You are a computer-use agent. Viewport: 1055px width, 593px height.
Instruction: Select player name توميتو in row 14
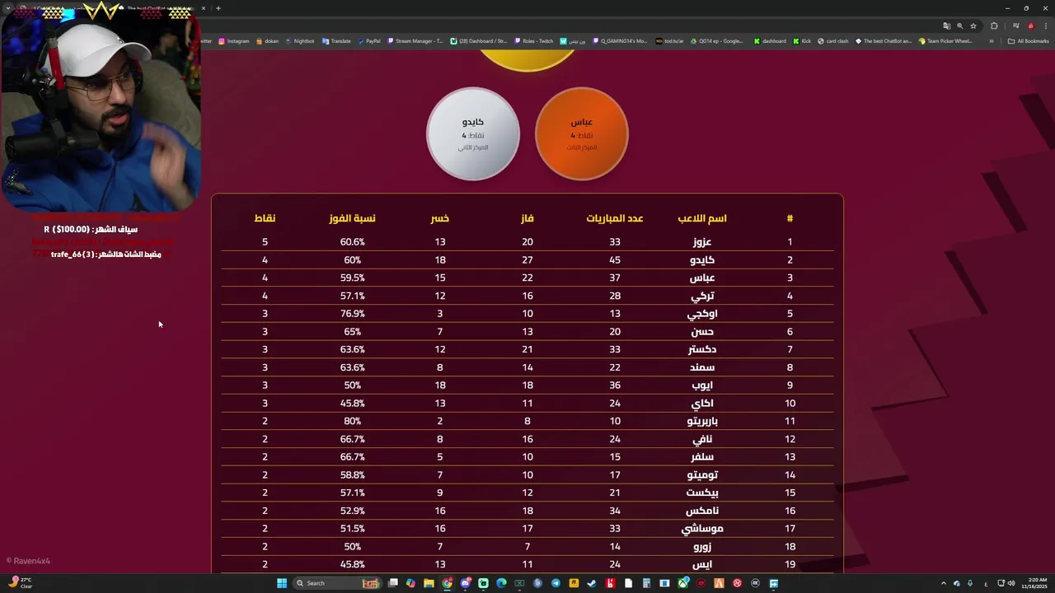tap(702, 475)
